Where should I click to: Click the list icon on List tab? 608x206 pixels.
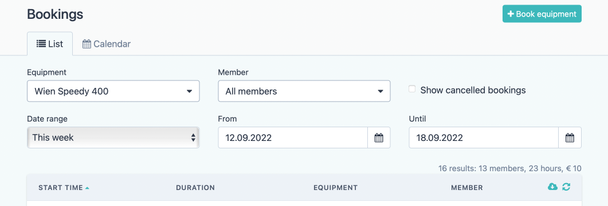coord(41,43)
